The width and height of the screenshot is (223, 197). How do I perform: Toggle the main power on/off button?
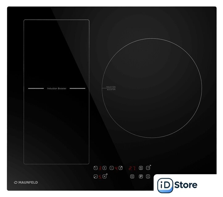148,177
